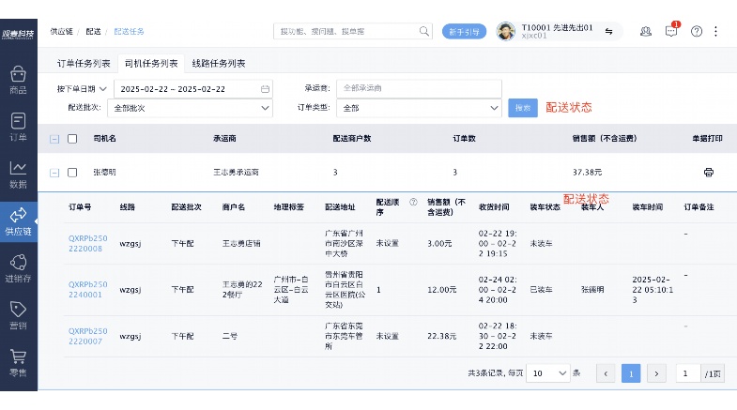This screenshot has width=737, height=410.
Task: Open the 订单类型 全部 dropdown
Action: 419,108
